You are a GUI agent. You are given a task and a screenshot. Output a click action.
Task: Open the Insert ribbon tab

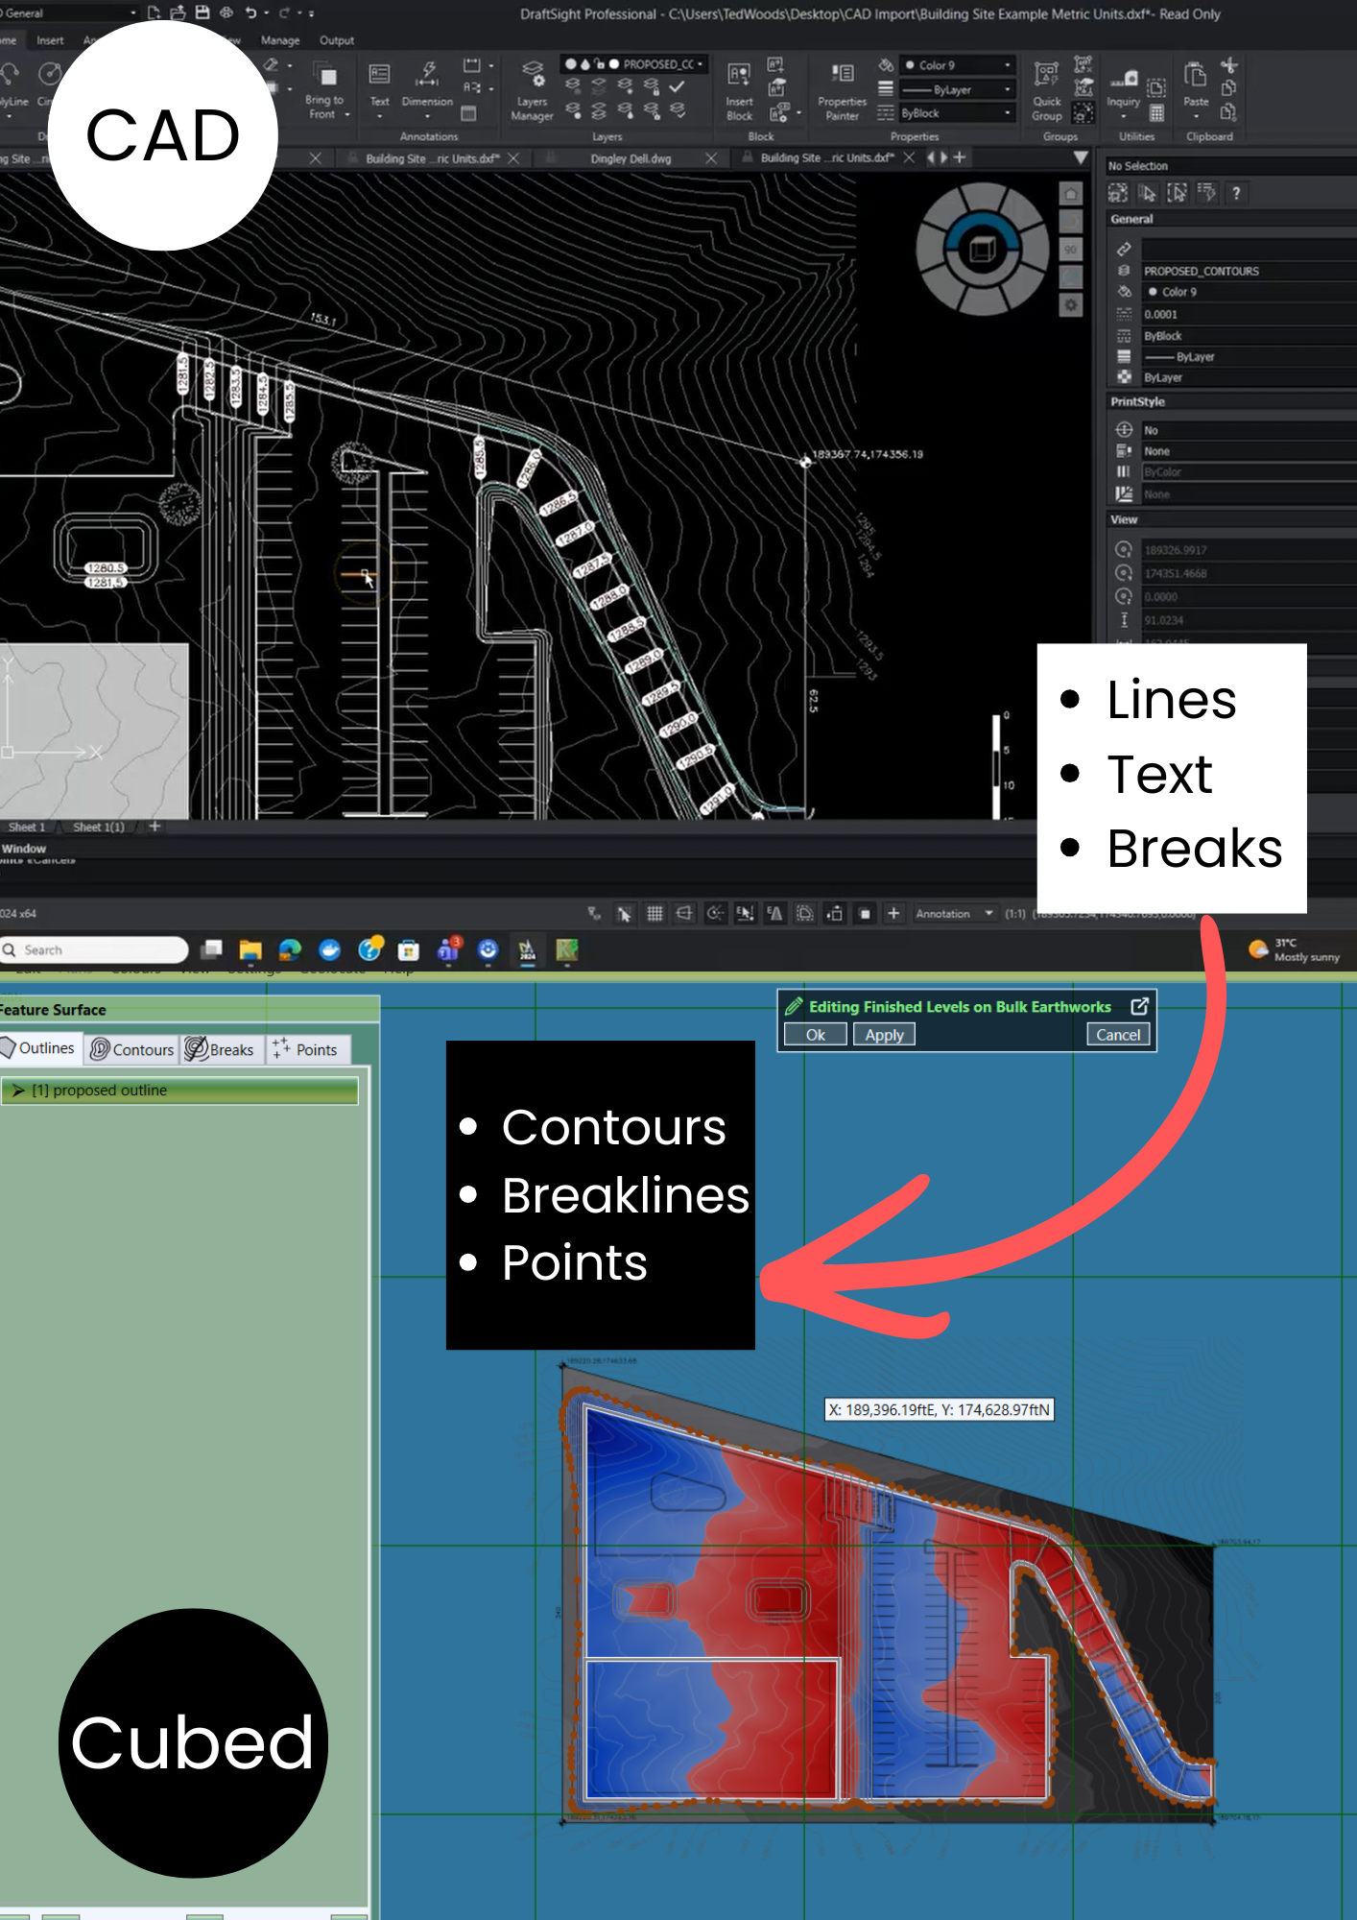click(x=50, y=40)
